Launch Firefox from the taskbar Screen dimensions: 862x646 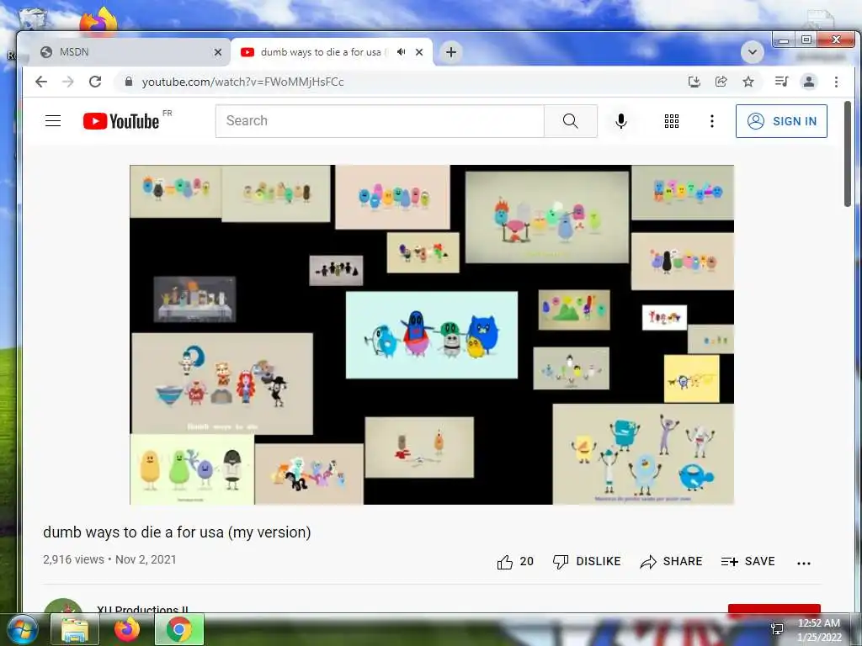click(127, 629)
